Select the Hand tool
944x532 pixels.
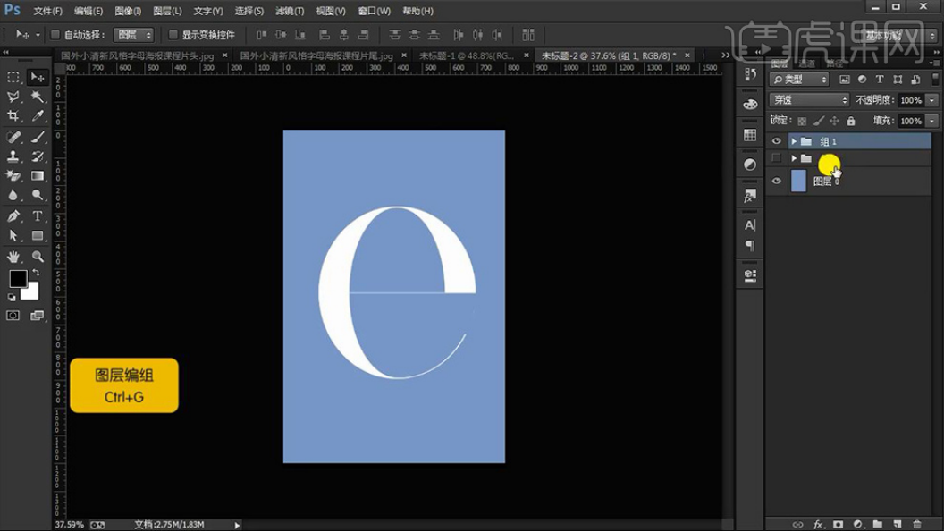click(13, 257)
